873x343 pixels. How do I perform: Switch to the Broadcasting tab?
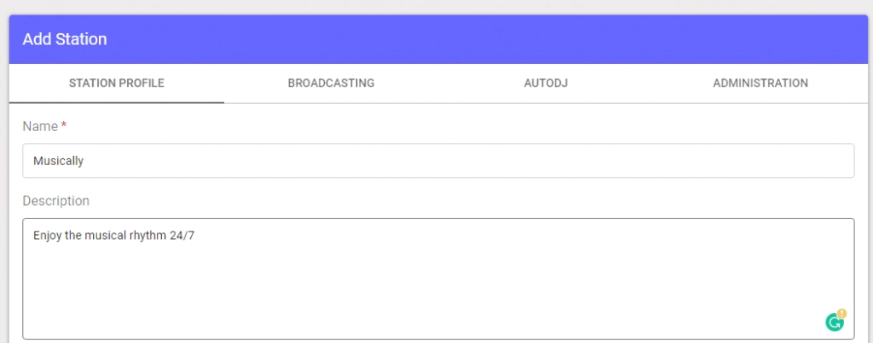pos(331,83)
